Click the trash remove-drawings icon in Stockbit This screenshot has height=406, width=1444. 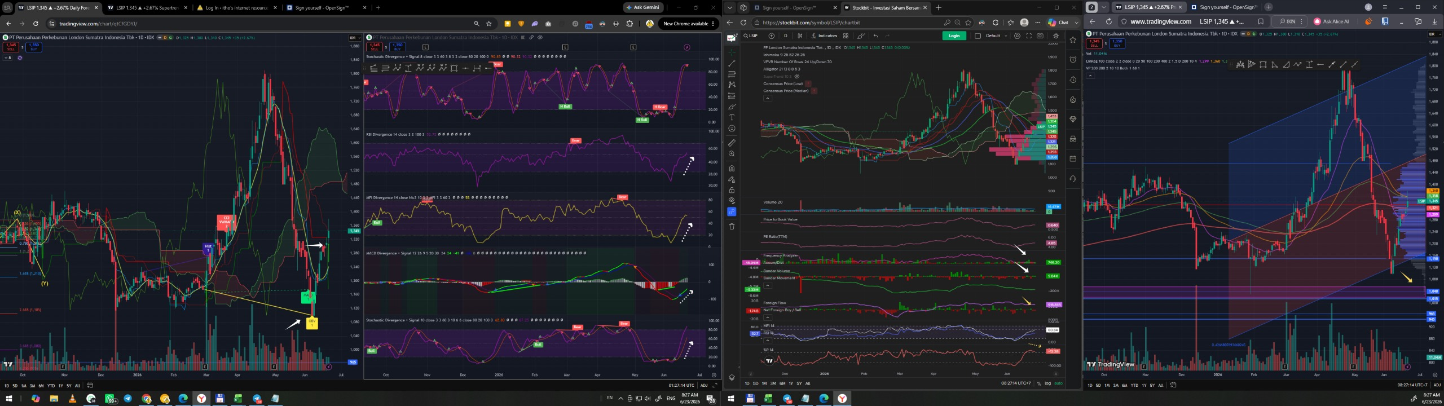(732, 226)
